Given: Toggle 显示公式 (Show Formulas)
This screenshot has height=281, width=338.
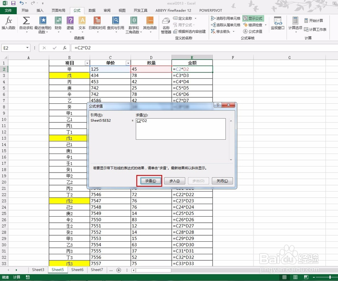Looking at the screenshot, I should 253,18.
